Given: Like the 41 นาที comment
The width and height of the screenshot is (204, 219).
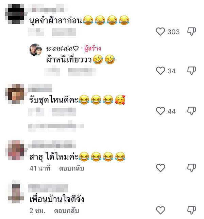Looking at the screenshot, I should (160, 168).
